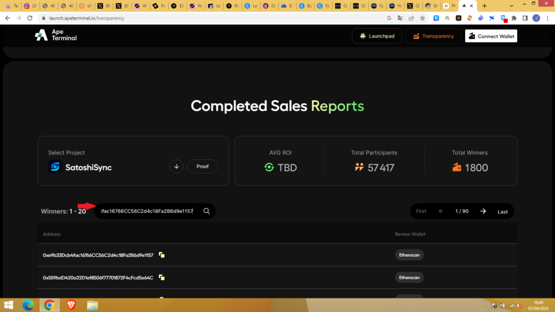Click the browser Forward arrow
This screenshot has height=312, width=555.
point(19,18)
